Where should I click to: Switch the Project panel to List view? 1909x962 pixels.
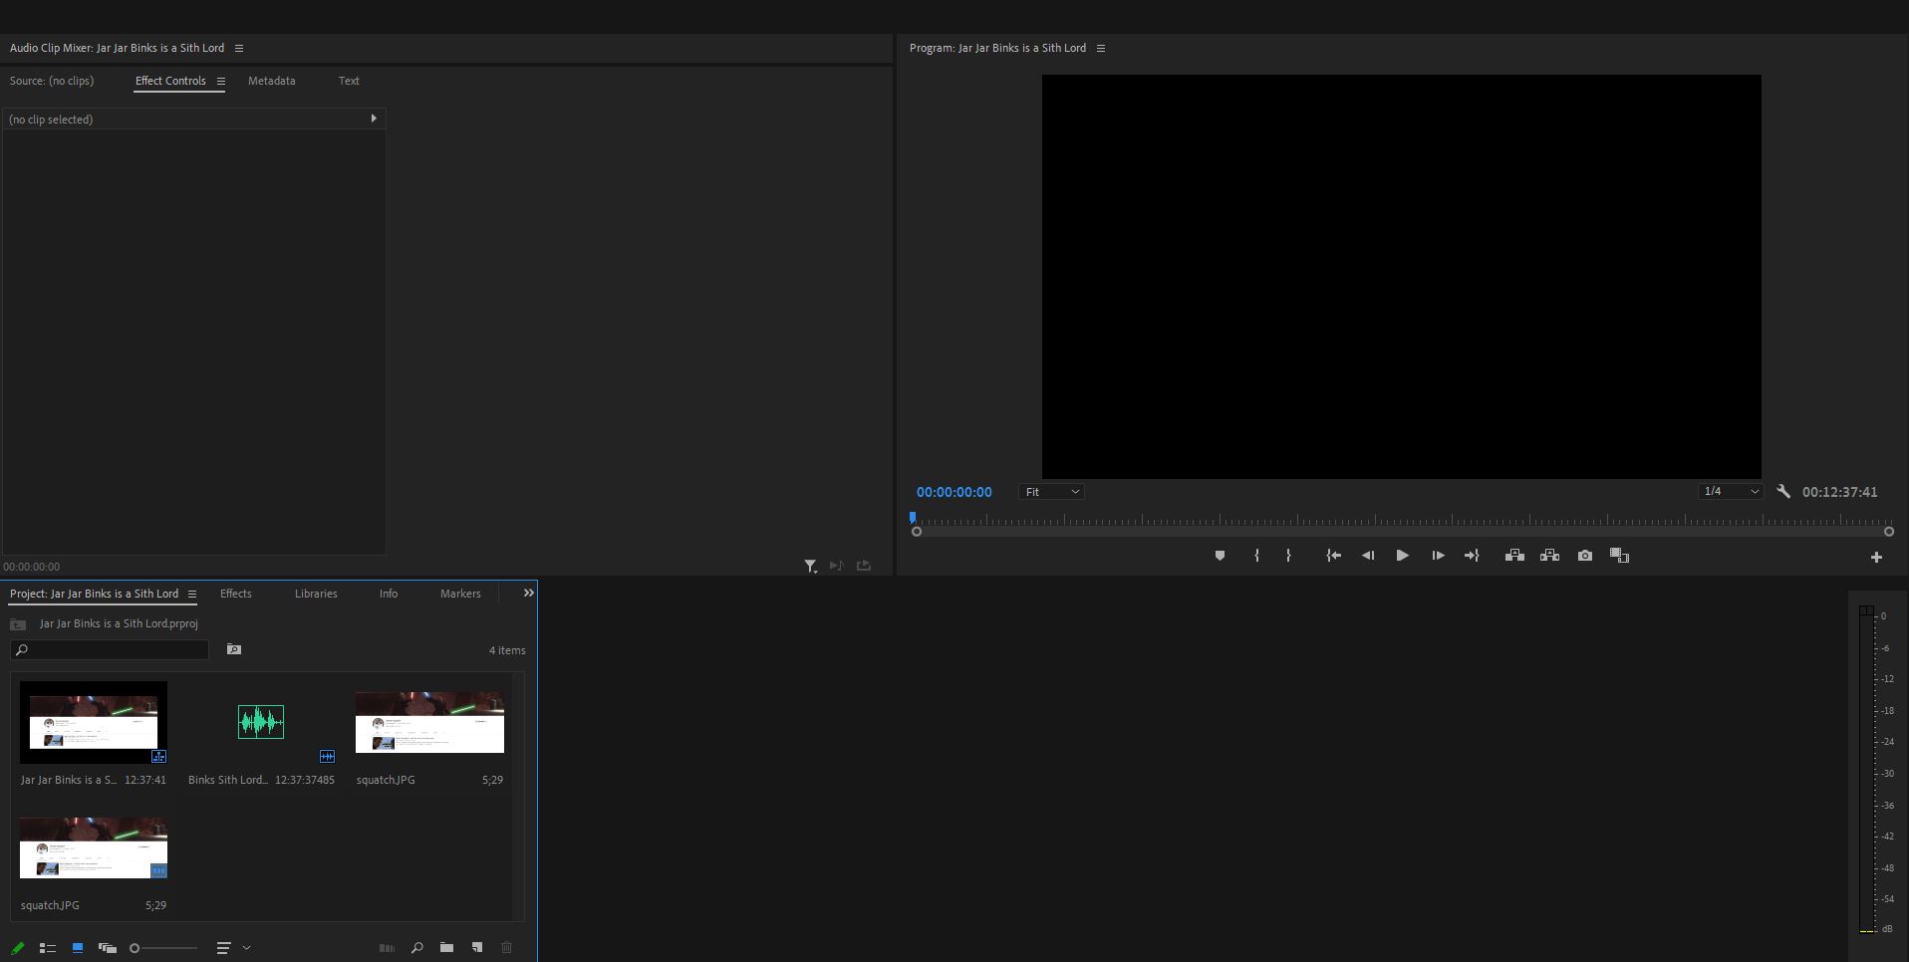47,947
